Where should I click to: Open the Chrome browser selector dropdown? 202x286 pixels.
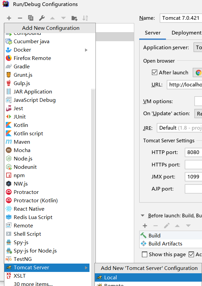[x=198, y=73]
